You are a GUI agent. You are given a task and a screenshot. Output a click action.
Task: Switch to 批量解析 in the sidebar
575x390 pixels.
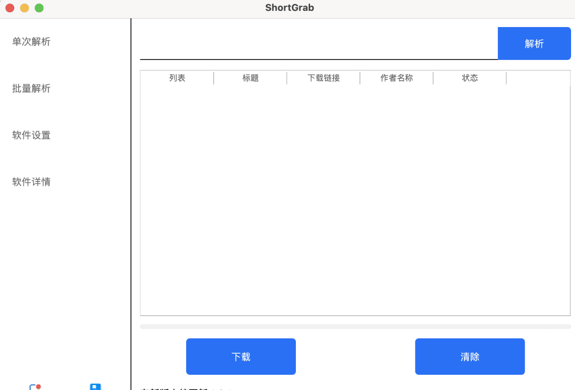32,89
